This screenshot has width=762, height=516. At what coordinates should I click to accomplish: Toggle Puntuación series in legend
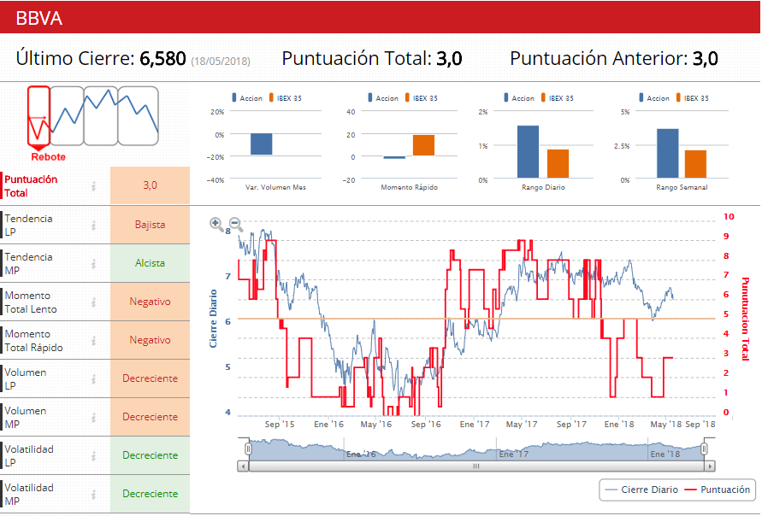718,490
